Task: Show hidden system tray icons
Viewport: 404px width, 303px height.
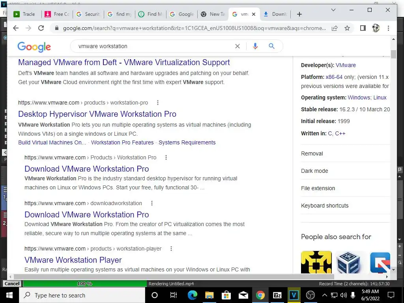Action: tap(325, 295)
